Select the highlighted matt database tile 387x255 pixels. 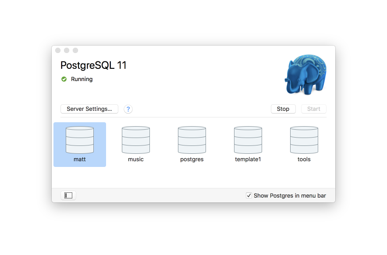tap(79, 145)
